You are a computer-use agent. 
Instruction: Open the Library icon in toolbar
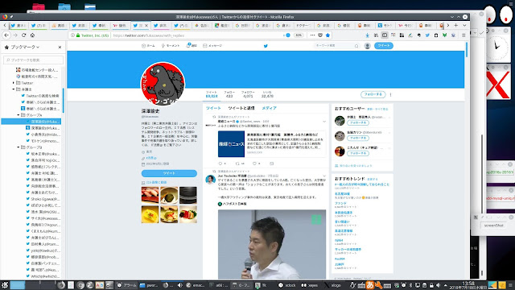[376, 35]
